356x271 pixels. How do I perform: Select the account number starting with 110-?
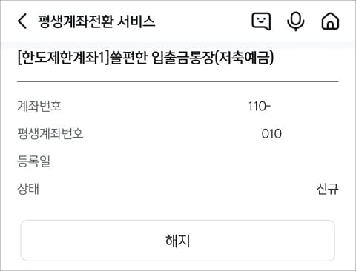[260, 107]
